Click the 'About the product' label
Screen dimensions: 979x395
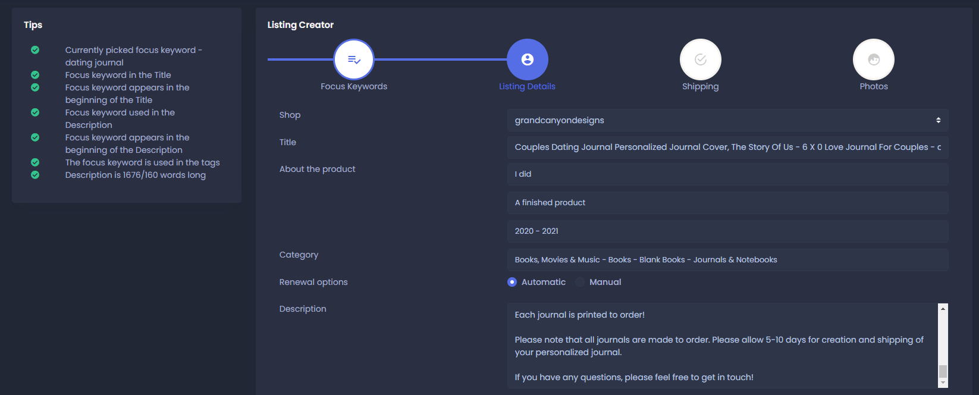point(318,169)
